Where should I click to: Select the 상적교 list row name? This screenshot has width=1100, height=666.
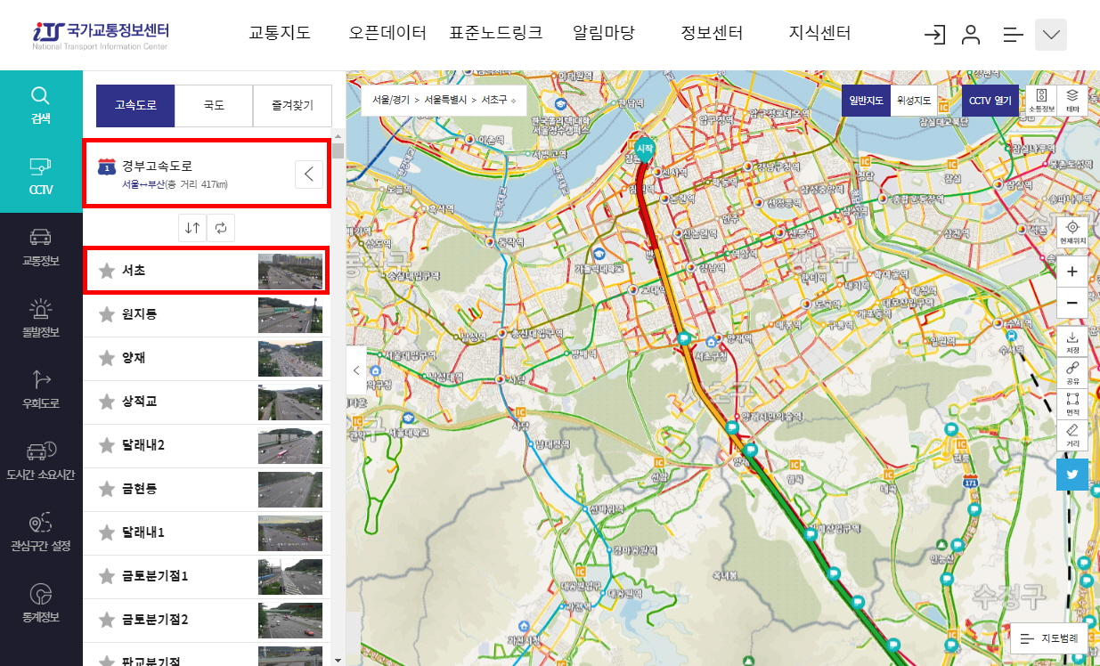[x=140, y=402]
